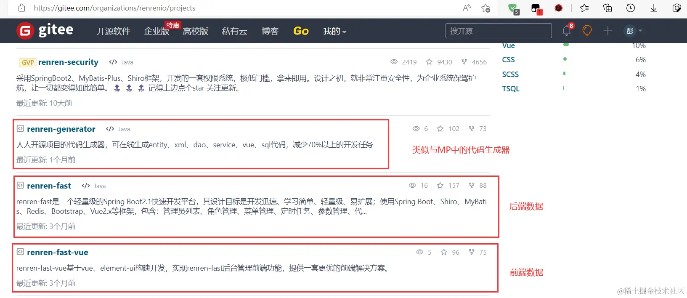The width and height of the screenshot is (687, 298).
Task: Click the fork icon for renren-fast-vue
Action: pyautogui.click(x=472, y=252)
